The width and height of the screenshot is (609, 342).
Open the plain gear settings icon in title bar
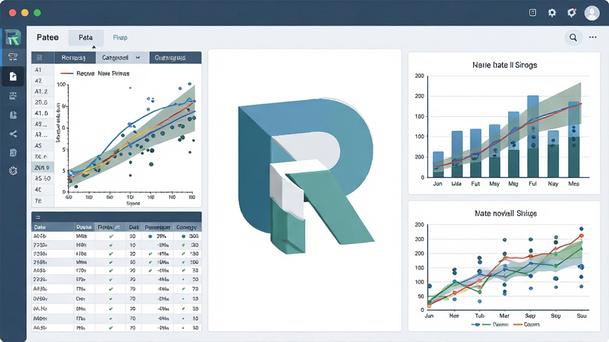click(552, 13)
